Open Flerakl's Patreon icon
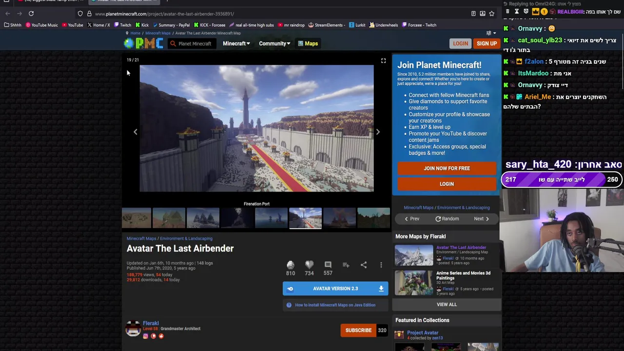Screen dimensions: 624x351 [x=154, y=336]
